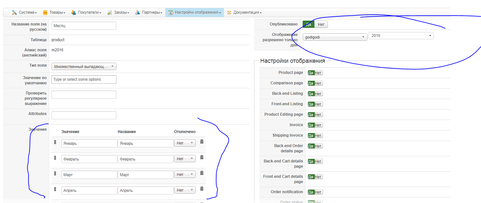Click the Январь Название input

click(146, 144)
